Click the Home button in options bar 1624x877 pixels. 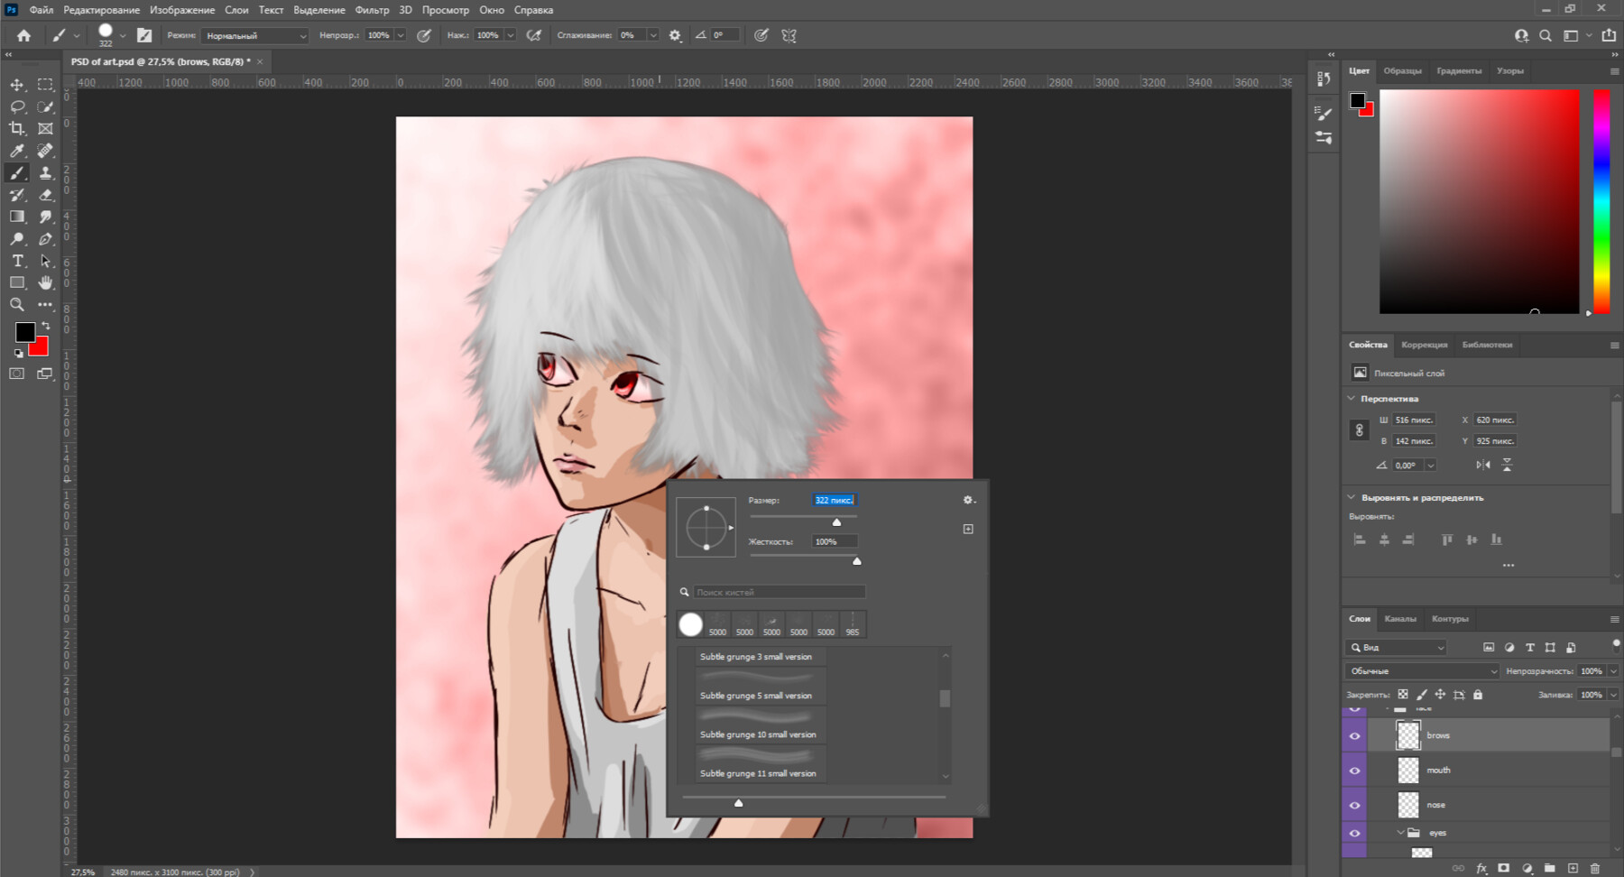pyautogui.click(x=24, y=35)
